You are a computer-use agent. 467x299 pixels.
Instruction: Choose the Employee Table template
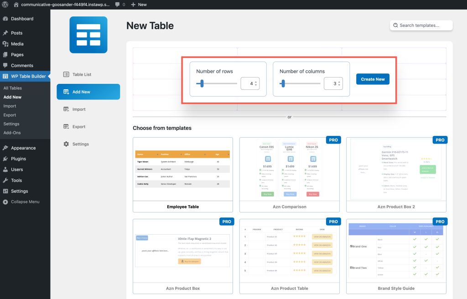pos(182,175)
